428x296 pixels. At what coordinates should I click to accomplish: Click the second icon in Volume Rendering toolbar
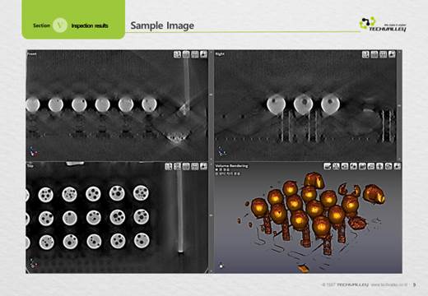pos(336,166)
